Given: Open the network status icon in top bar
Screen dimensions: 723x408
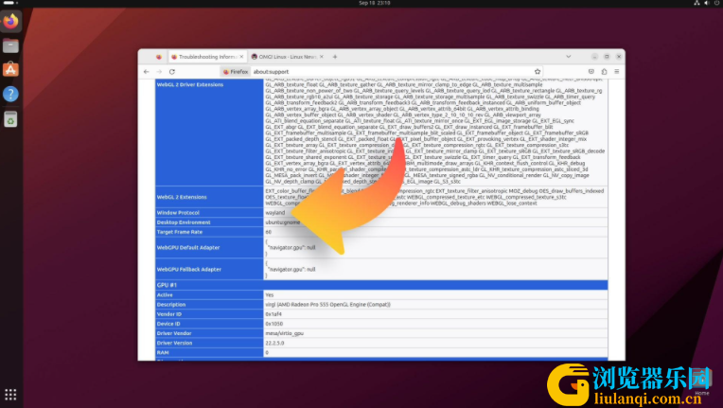Looking at the screenshot, I should point(697,3).
